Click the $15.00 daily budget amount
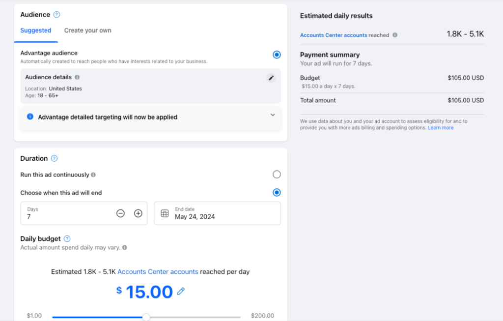This screenshot has height=321, width=503. (144, 292)
